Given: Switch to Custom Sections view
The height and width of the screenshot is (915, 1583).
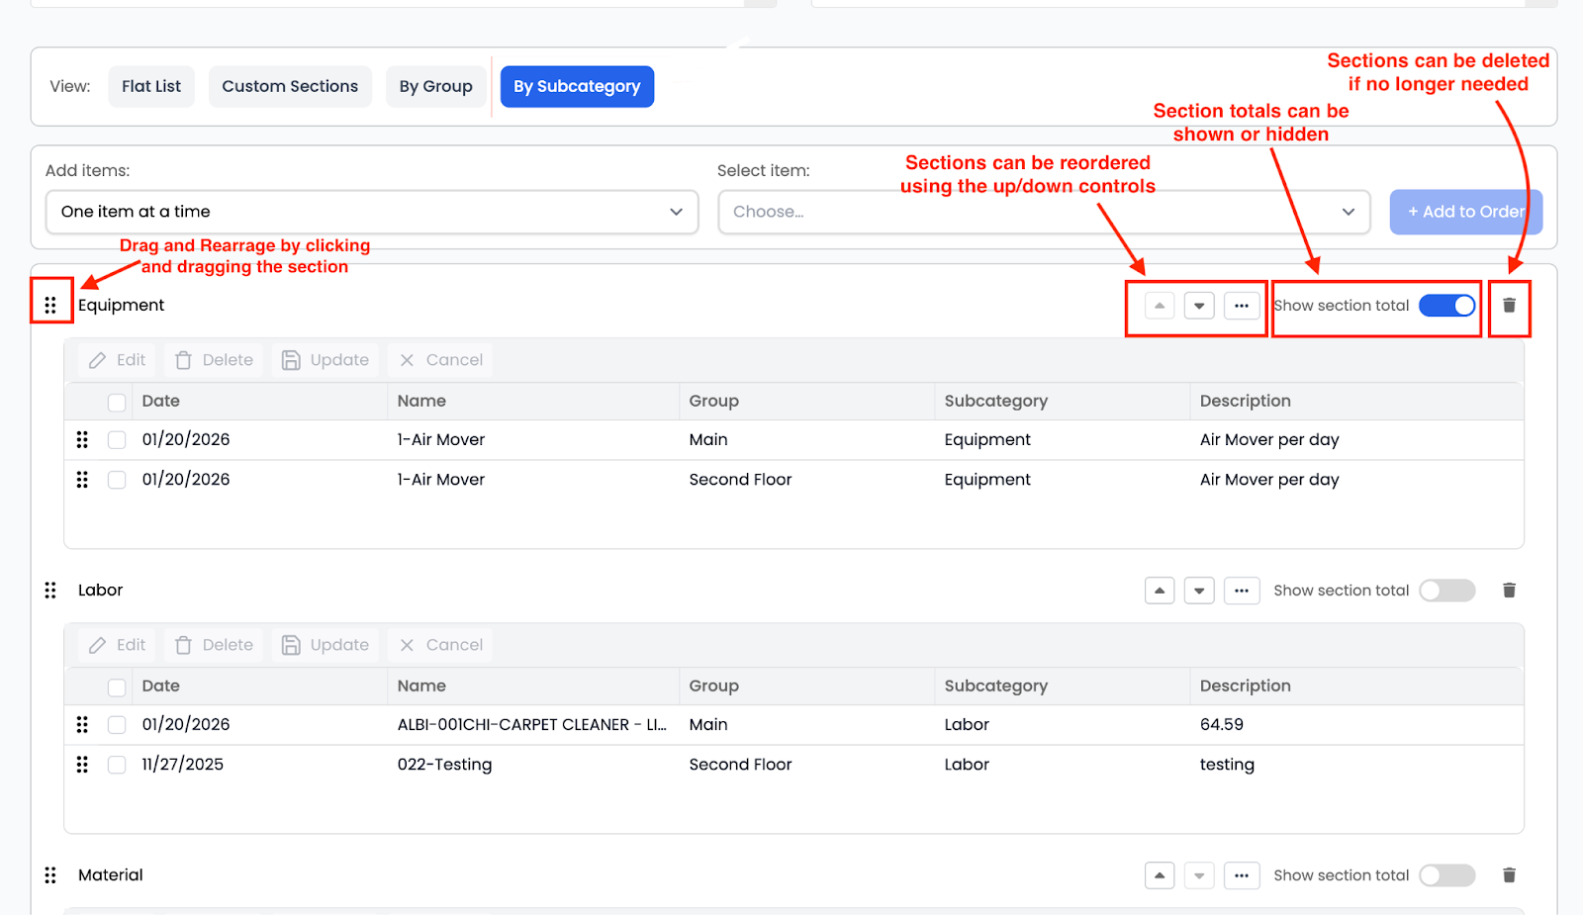Looking at the screenshot, I should point(290,86).
